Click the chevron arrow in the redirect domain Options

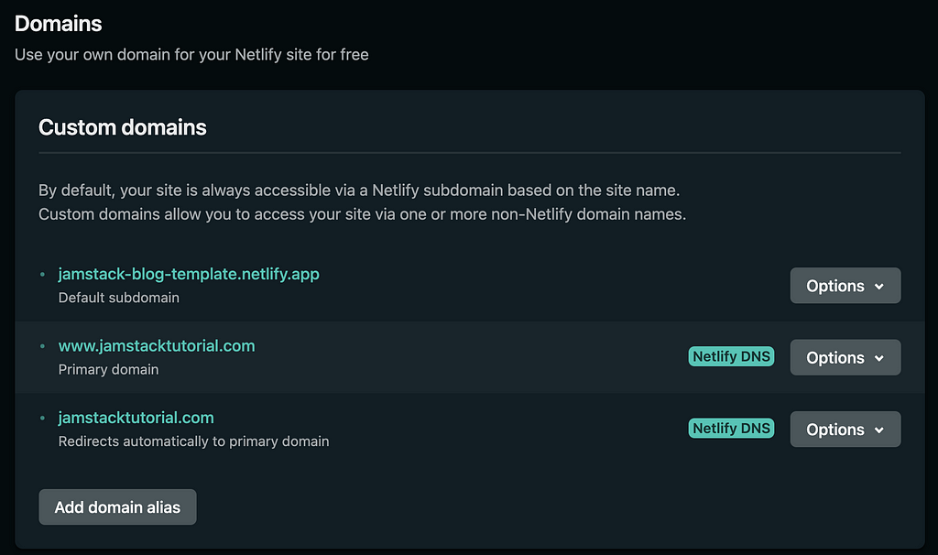(878, 430)
